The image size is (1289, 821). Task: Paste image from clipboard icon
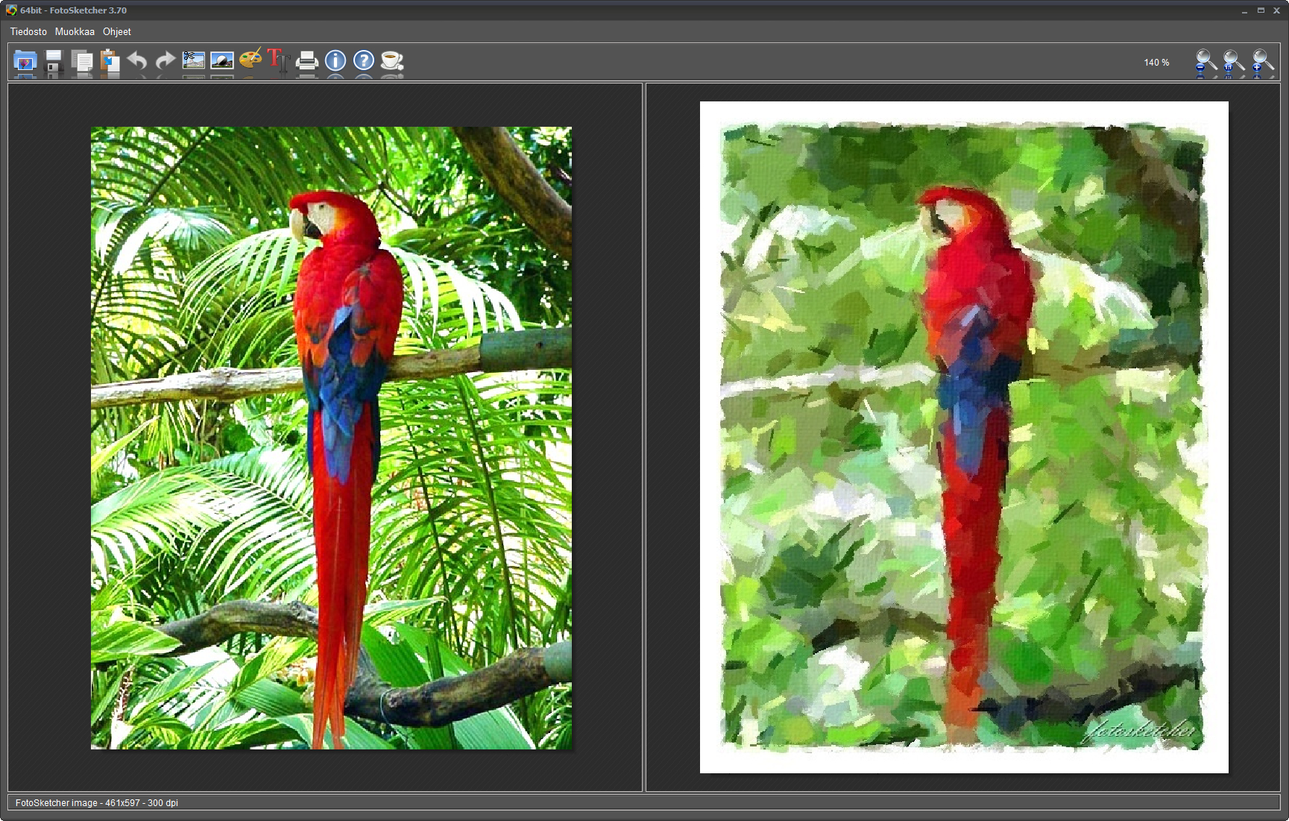(110, 61)
